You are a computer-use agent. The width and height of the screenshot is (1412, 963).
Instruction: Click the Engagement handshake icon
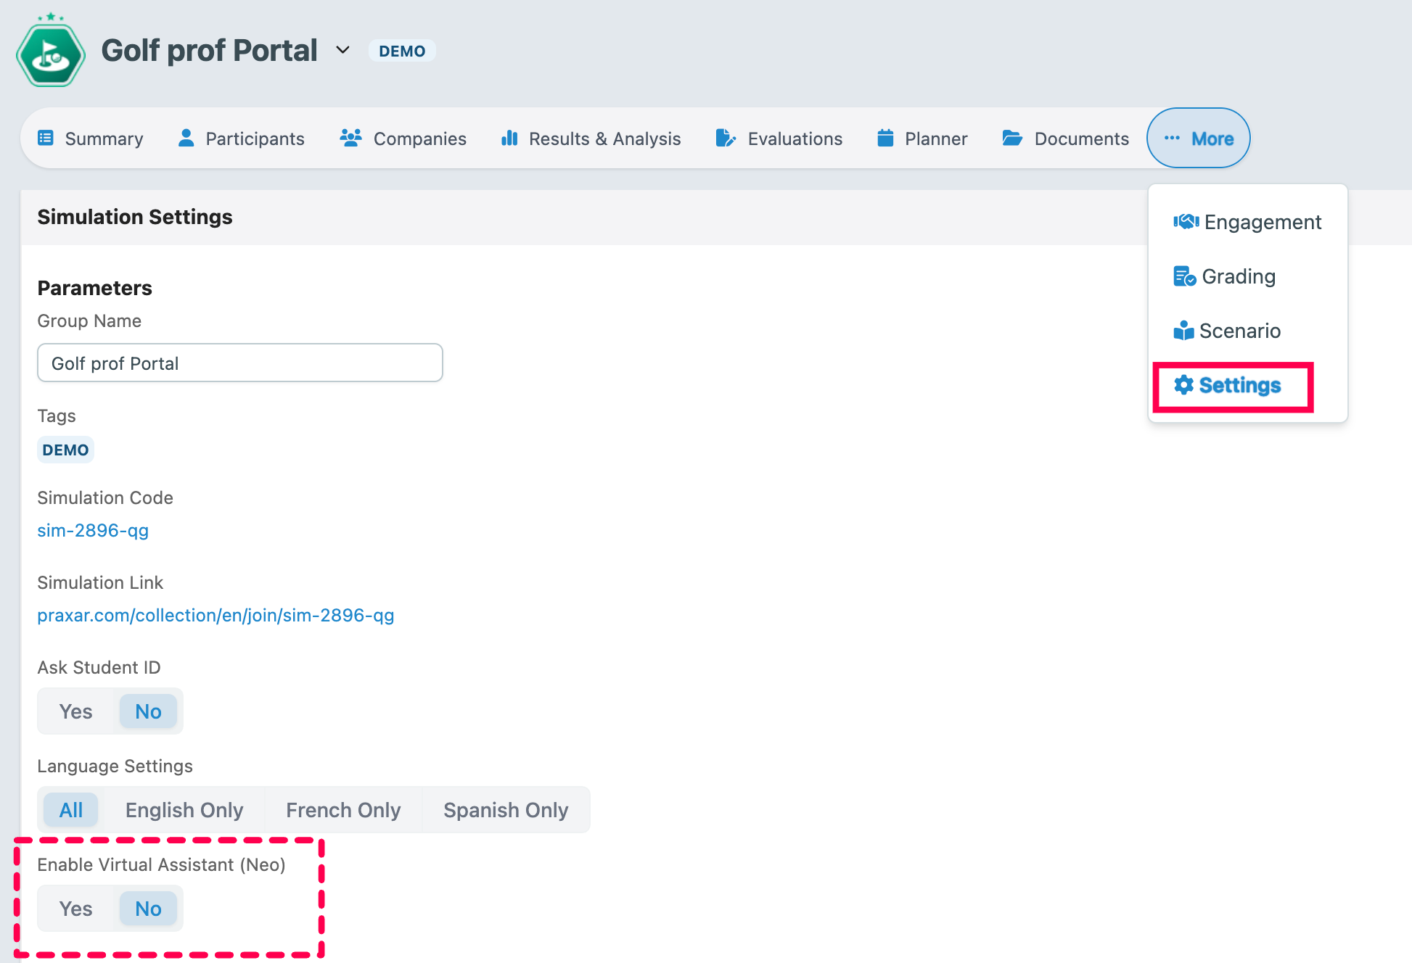[x=1186, y=221]
